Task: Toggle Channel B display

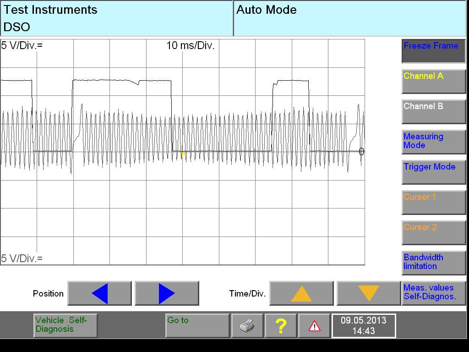Action: tap(433, 111)
